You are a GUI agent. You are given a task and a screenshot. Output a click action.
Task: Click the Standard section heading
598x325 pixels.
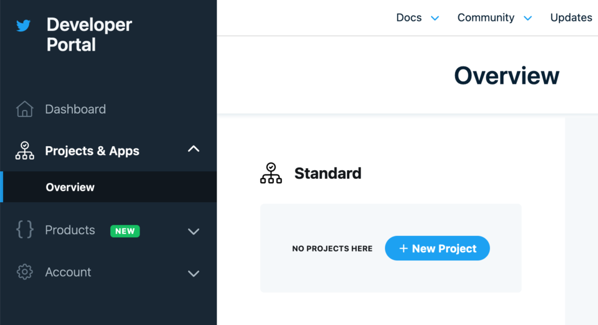click(328, 173)
